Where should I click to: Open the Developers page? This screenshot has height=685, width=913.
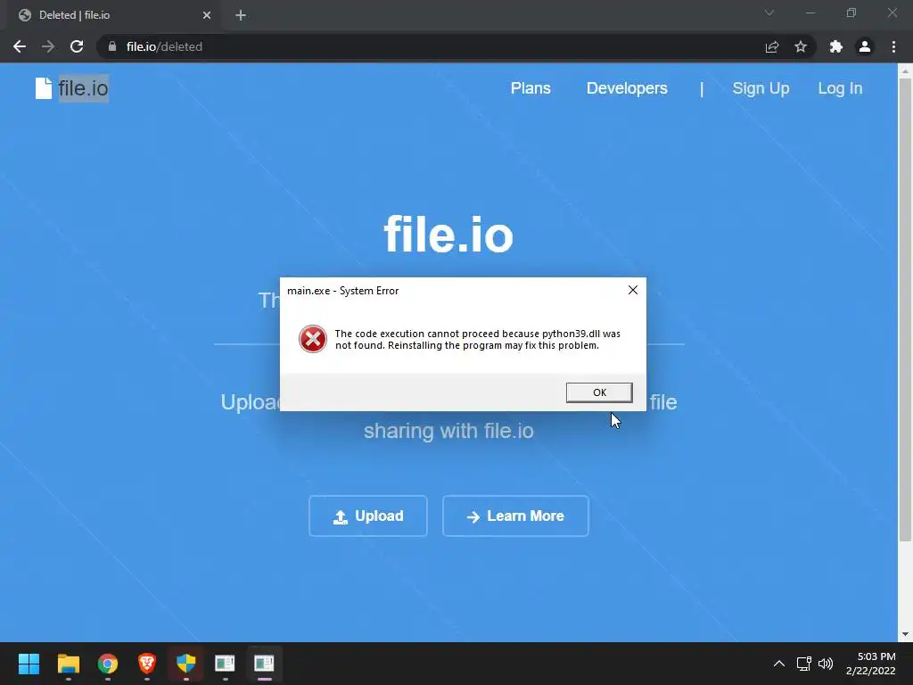point(627,88)
